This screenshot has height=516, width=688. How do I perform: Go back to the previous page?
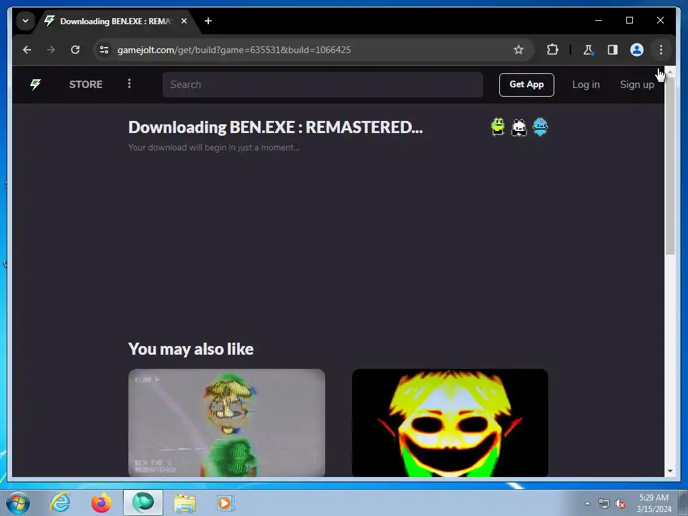point(27,50)
